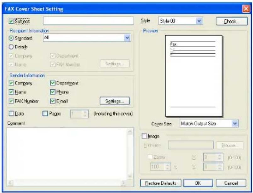Confirm settings with the OK button
The height and width of the screenshot is (193, 253).
(x=198, y=183)
